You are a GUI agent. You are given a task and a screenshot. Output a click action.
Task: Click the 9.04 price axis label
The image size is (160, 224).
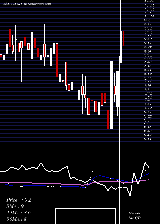(x=148, y=47)
